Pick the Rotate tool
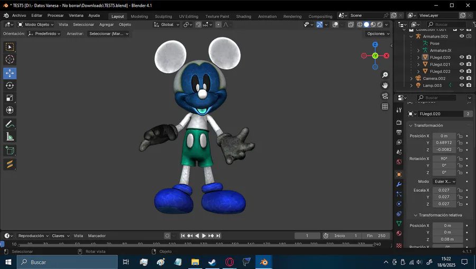The width and height of the screenshot is (476, 269). tap(10, 86)
